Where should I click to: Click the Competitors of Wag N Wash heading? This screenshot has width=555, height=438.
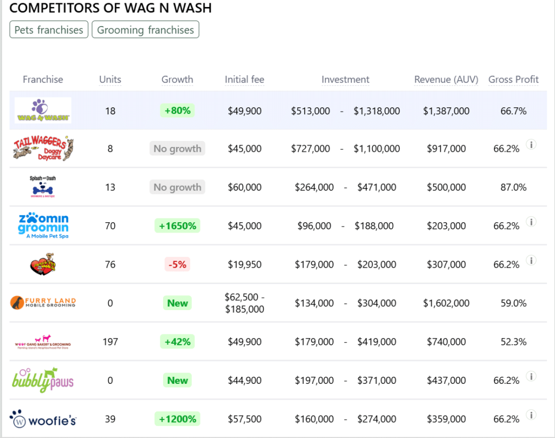click(x=111, y=8)
